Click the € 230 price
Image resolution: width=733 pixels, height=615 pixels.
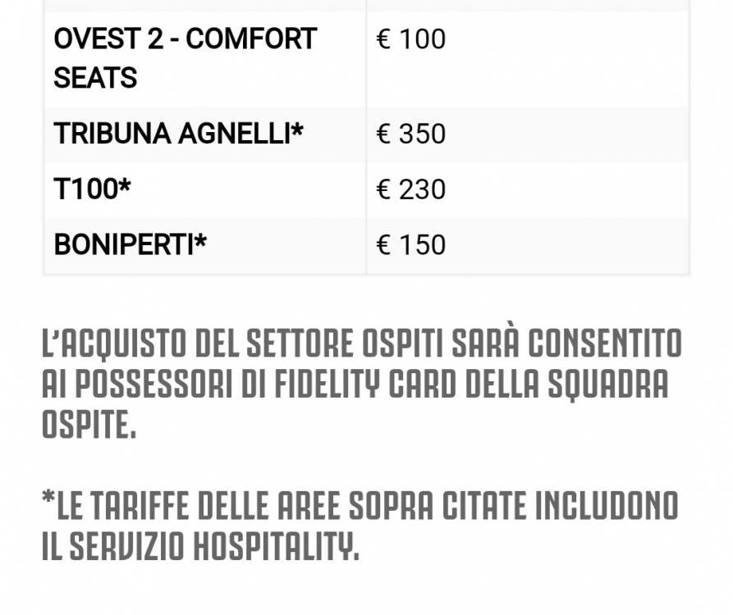point(411,189)
